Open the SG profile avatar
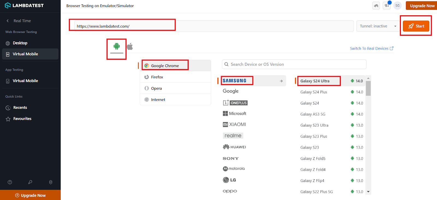 [397, 5]
